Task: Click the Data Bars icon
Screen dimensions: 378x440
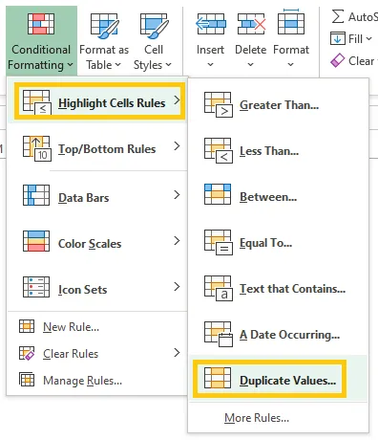Action: pos(36,195)
